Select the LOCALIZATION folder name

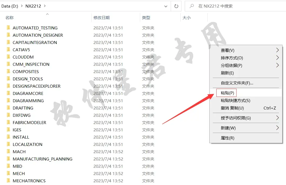(28, 144)
